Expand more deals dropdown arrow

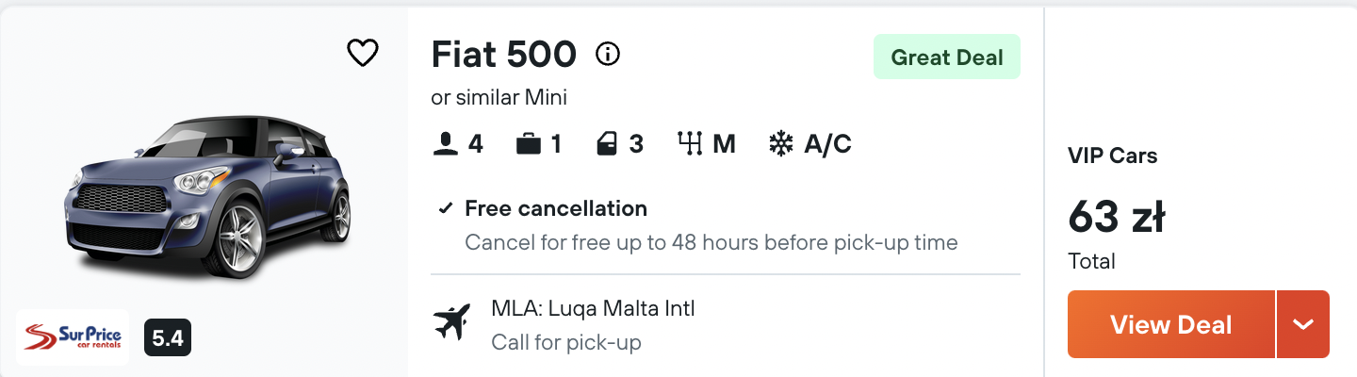tap(1303, 324)
